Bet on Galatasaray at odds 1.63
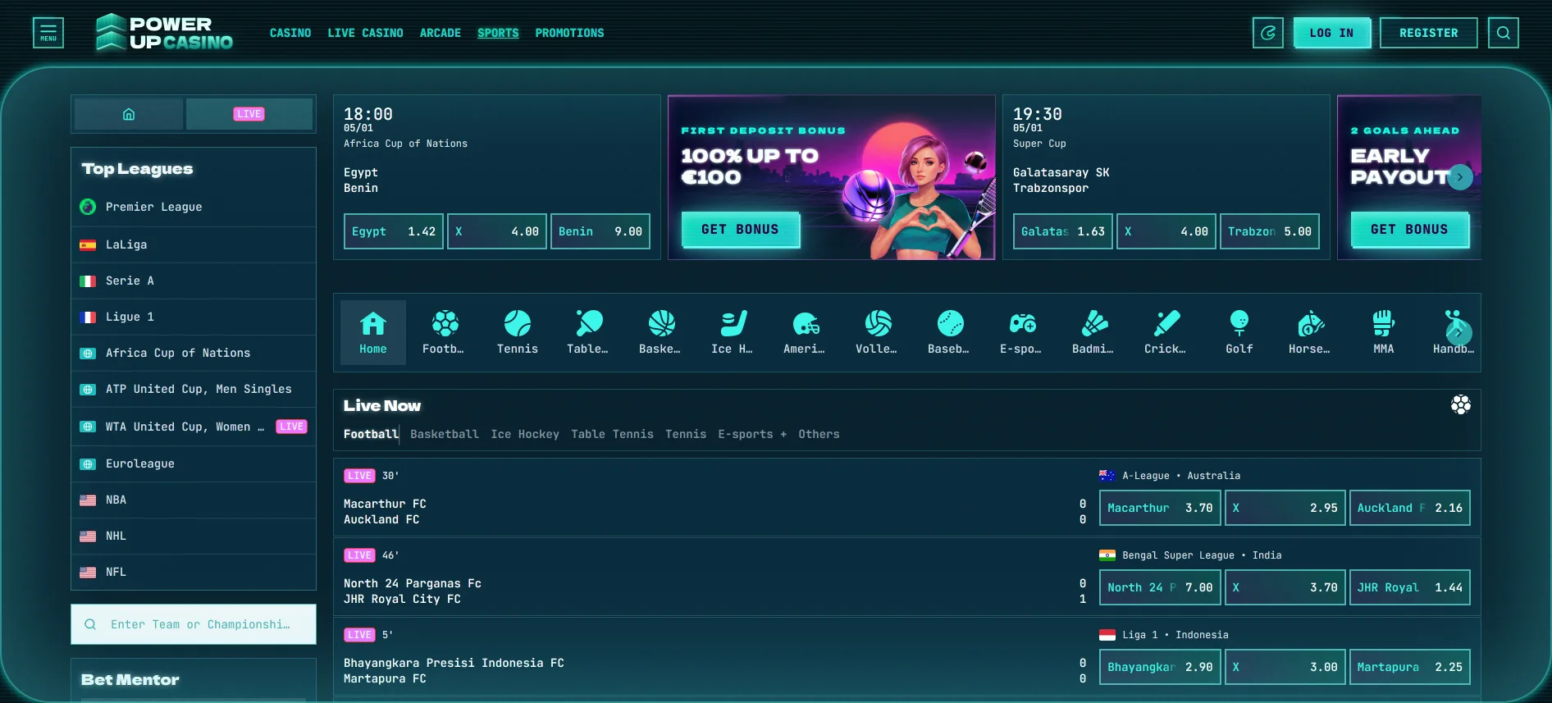1552x703 pixels. [1063, 231]
